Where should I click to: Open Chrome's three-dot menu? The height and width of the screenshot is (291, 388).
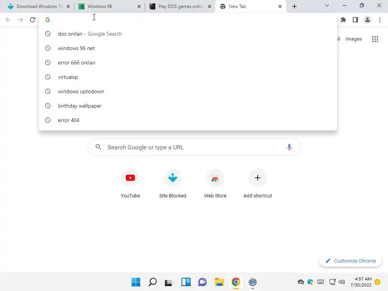tap(380, 20)
